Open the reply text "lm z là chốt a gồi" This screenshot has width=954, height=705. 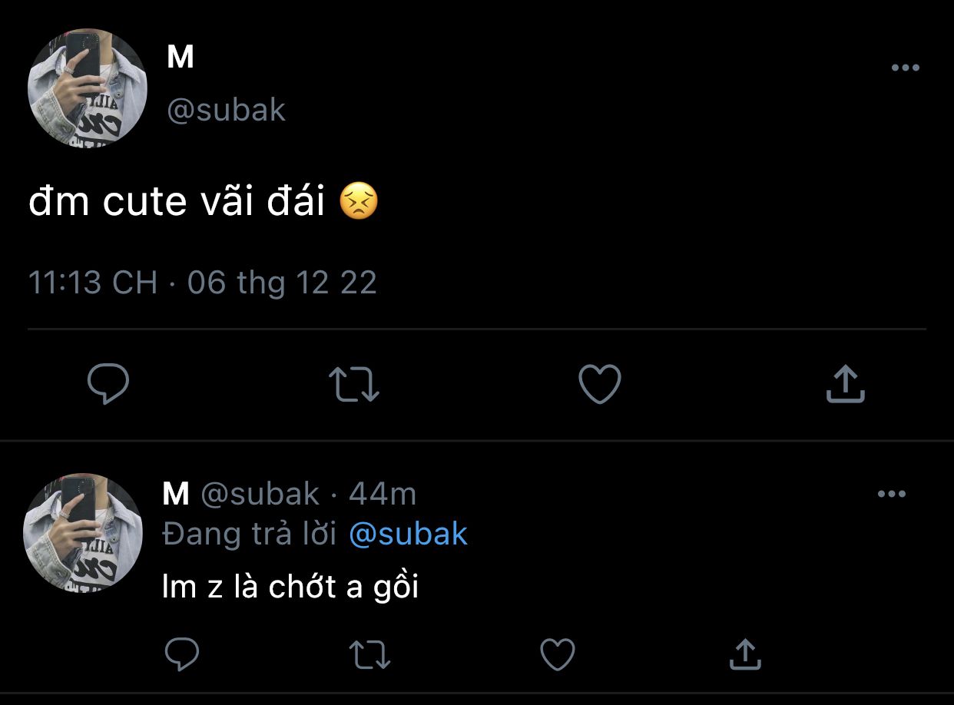[290, 587]
